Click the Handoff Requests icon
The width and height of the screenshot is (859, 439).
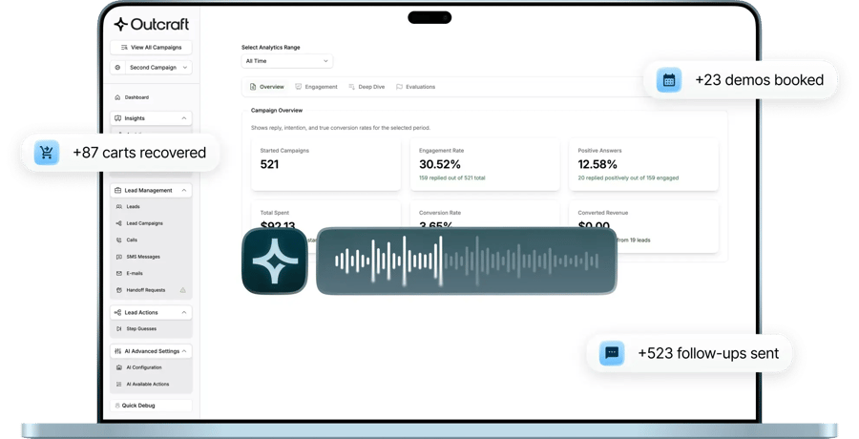pyautogui.click(x=119, y=290)
